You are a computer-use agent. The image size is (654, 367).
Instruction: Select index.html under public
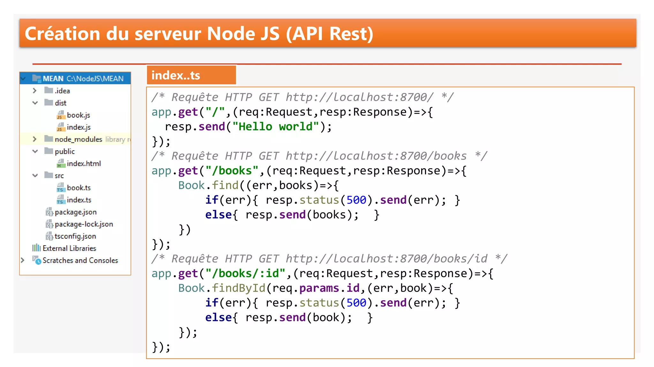[x=84, y=163]
